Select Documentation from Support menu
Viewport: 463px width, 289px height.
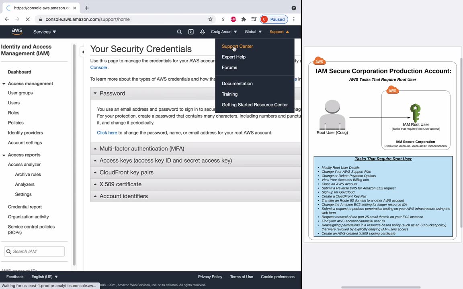point(237,83)
